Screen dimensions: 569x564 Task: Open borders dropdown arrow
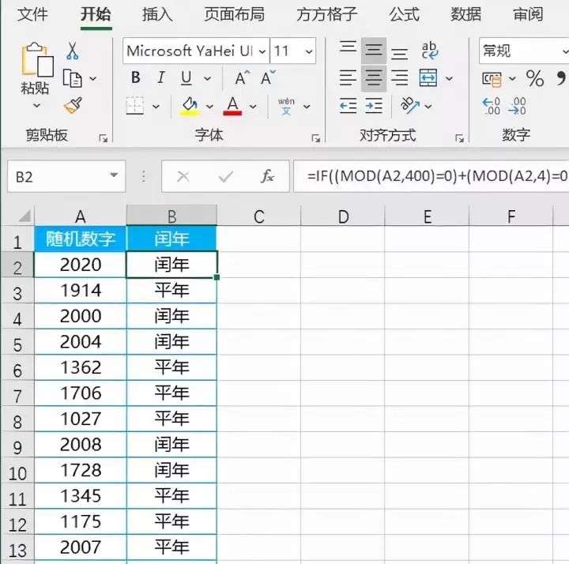[x=156, y=107]
